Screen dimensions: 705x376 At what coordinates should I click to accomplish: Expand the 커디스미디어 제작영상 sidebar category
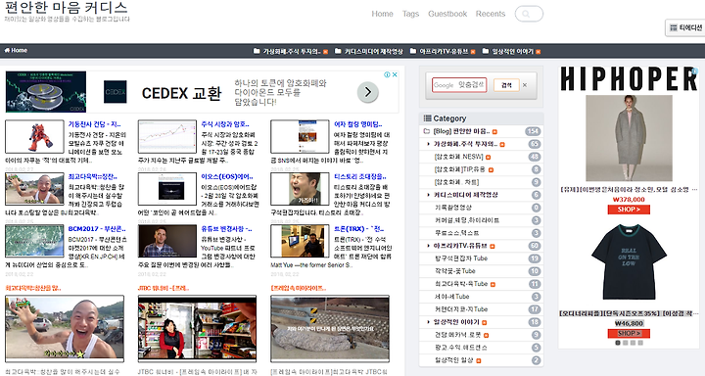click(465, 195)
